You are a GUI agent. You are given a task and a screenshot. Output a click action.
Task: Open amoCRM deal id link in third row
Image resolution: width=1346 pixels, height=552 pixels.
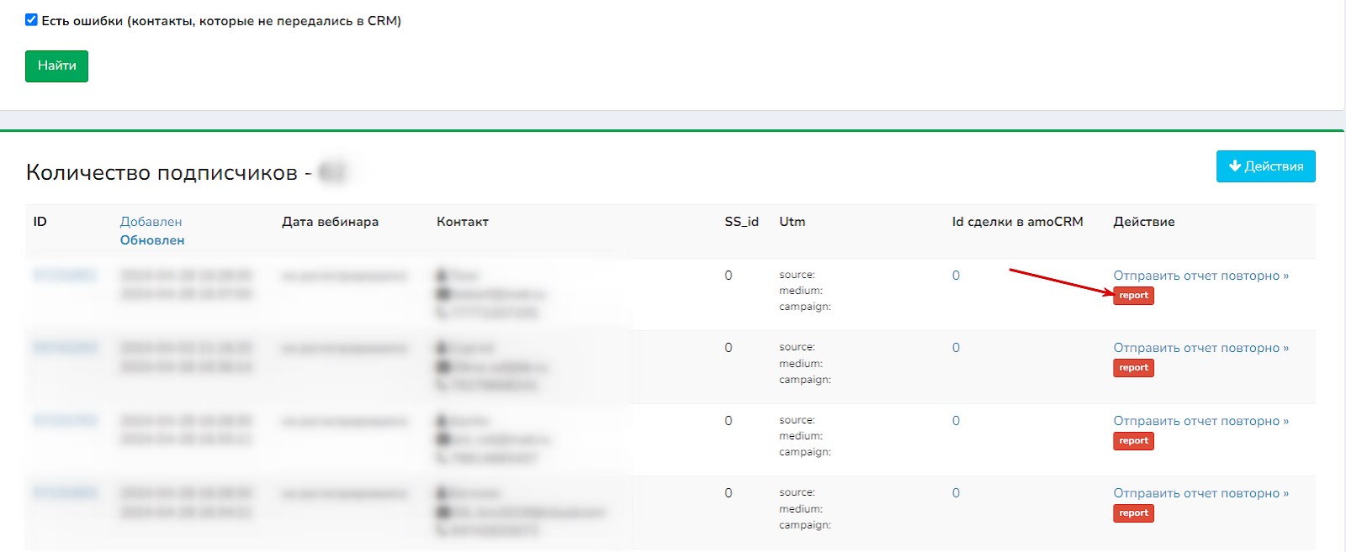click(x=956, y=421)
